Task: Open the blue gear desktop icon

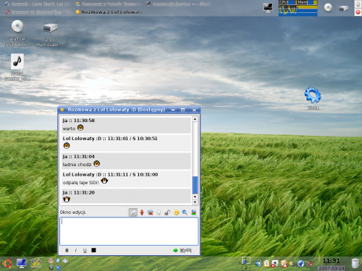Action: coord(313,98)
